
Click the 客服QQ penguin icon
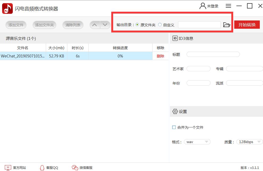pos(42,168)
